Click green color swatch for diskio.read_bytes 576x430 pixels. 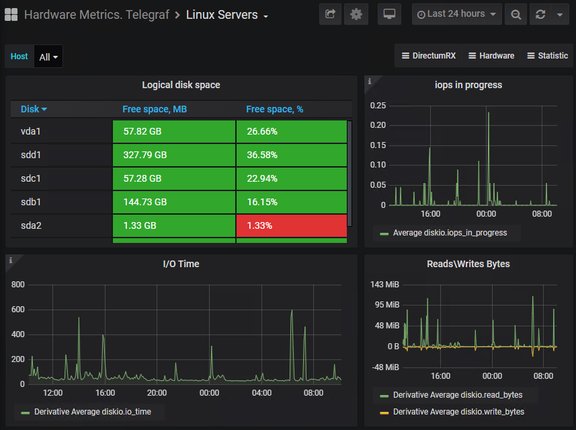click(384, 396)
